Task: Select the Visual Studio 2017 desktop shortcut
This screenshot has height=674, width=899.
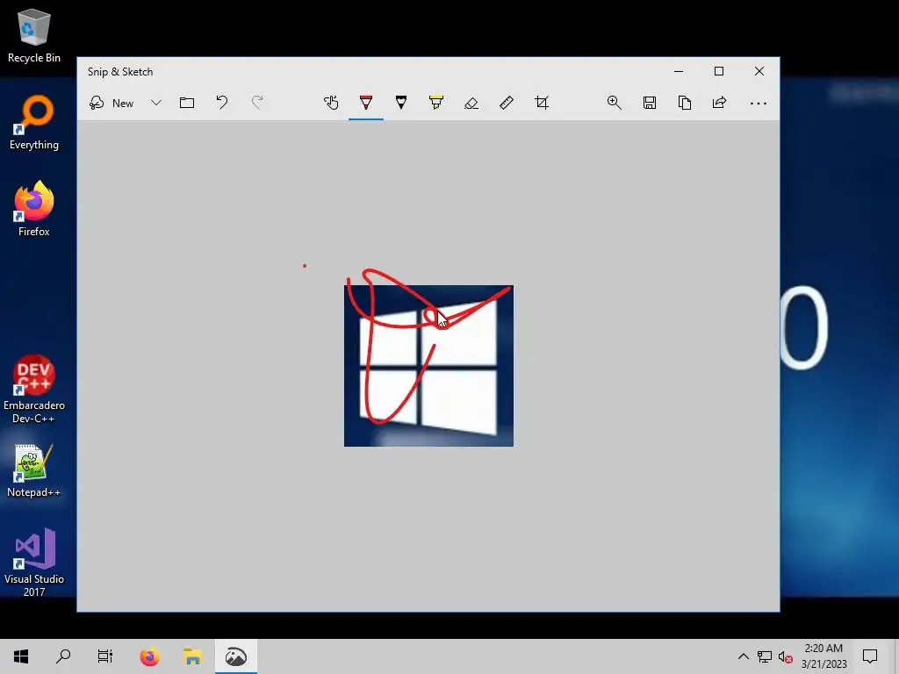Action: pyautogui.click(x=34, y=563)
